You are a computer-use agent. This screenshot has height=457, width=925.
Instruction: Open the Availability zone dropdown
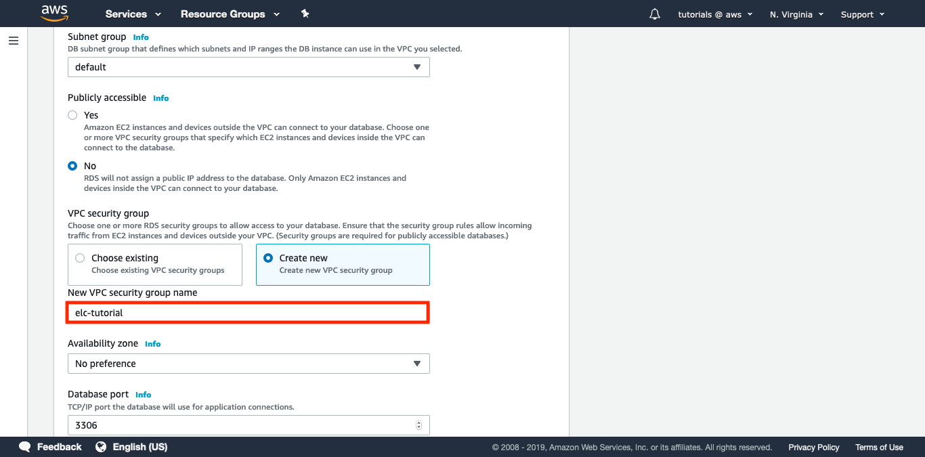pos(249,364)
